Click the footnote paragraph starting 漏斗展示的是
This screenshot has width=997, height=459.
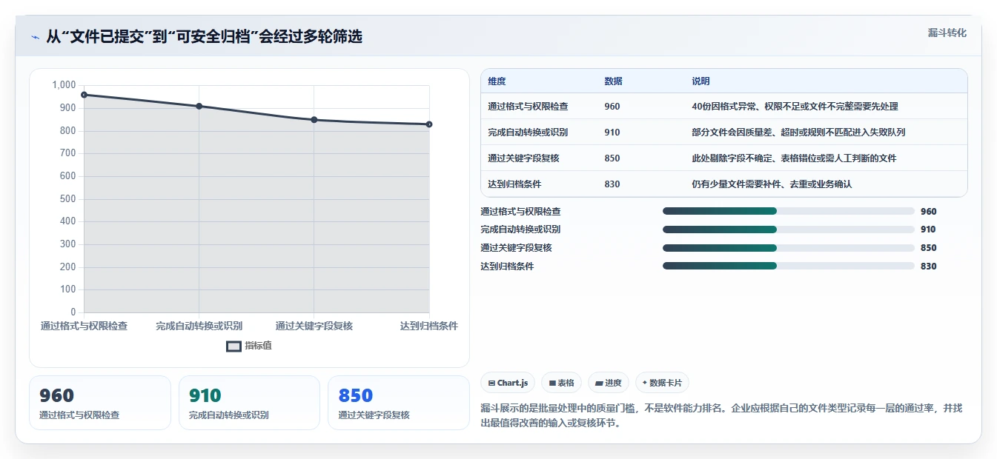click(721, 416)
